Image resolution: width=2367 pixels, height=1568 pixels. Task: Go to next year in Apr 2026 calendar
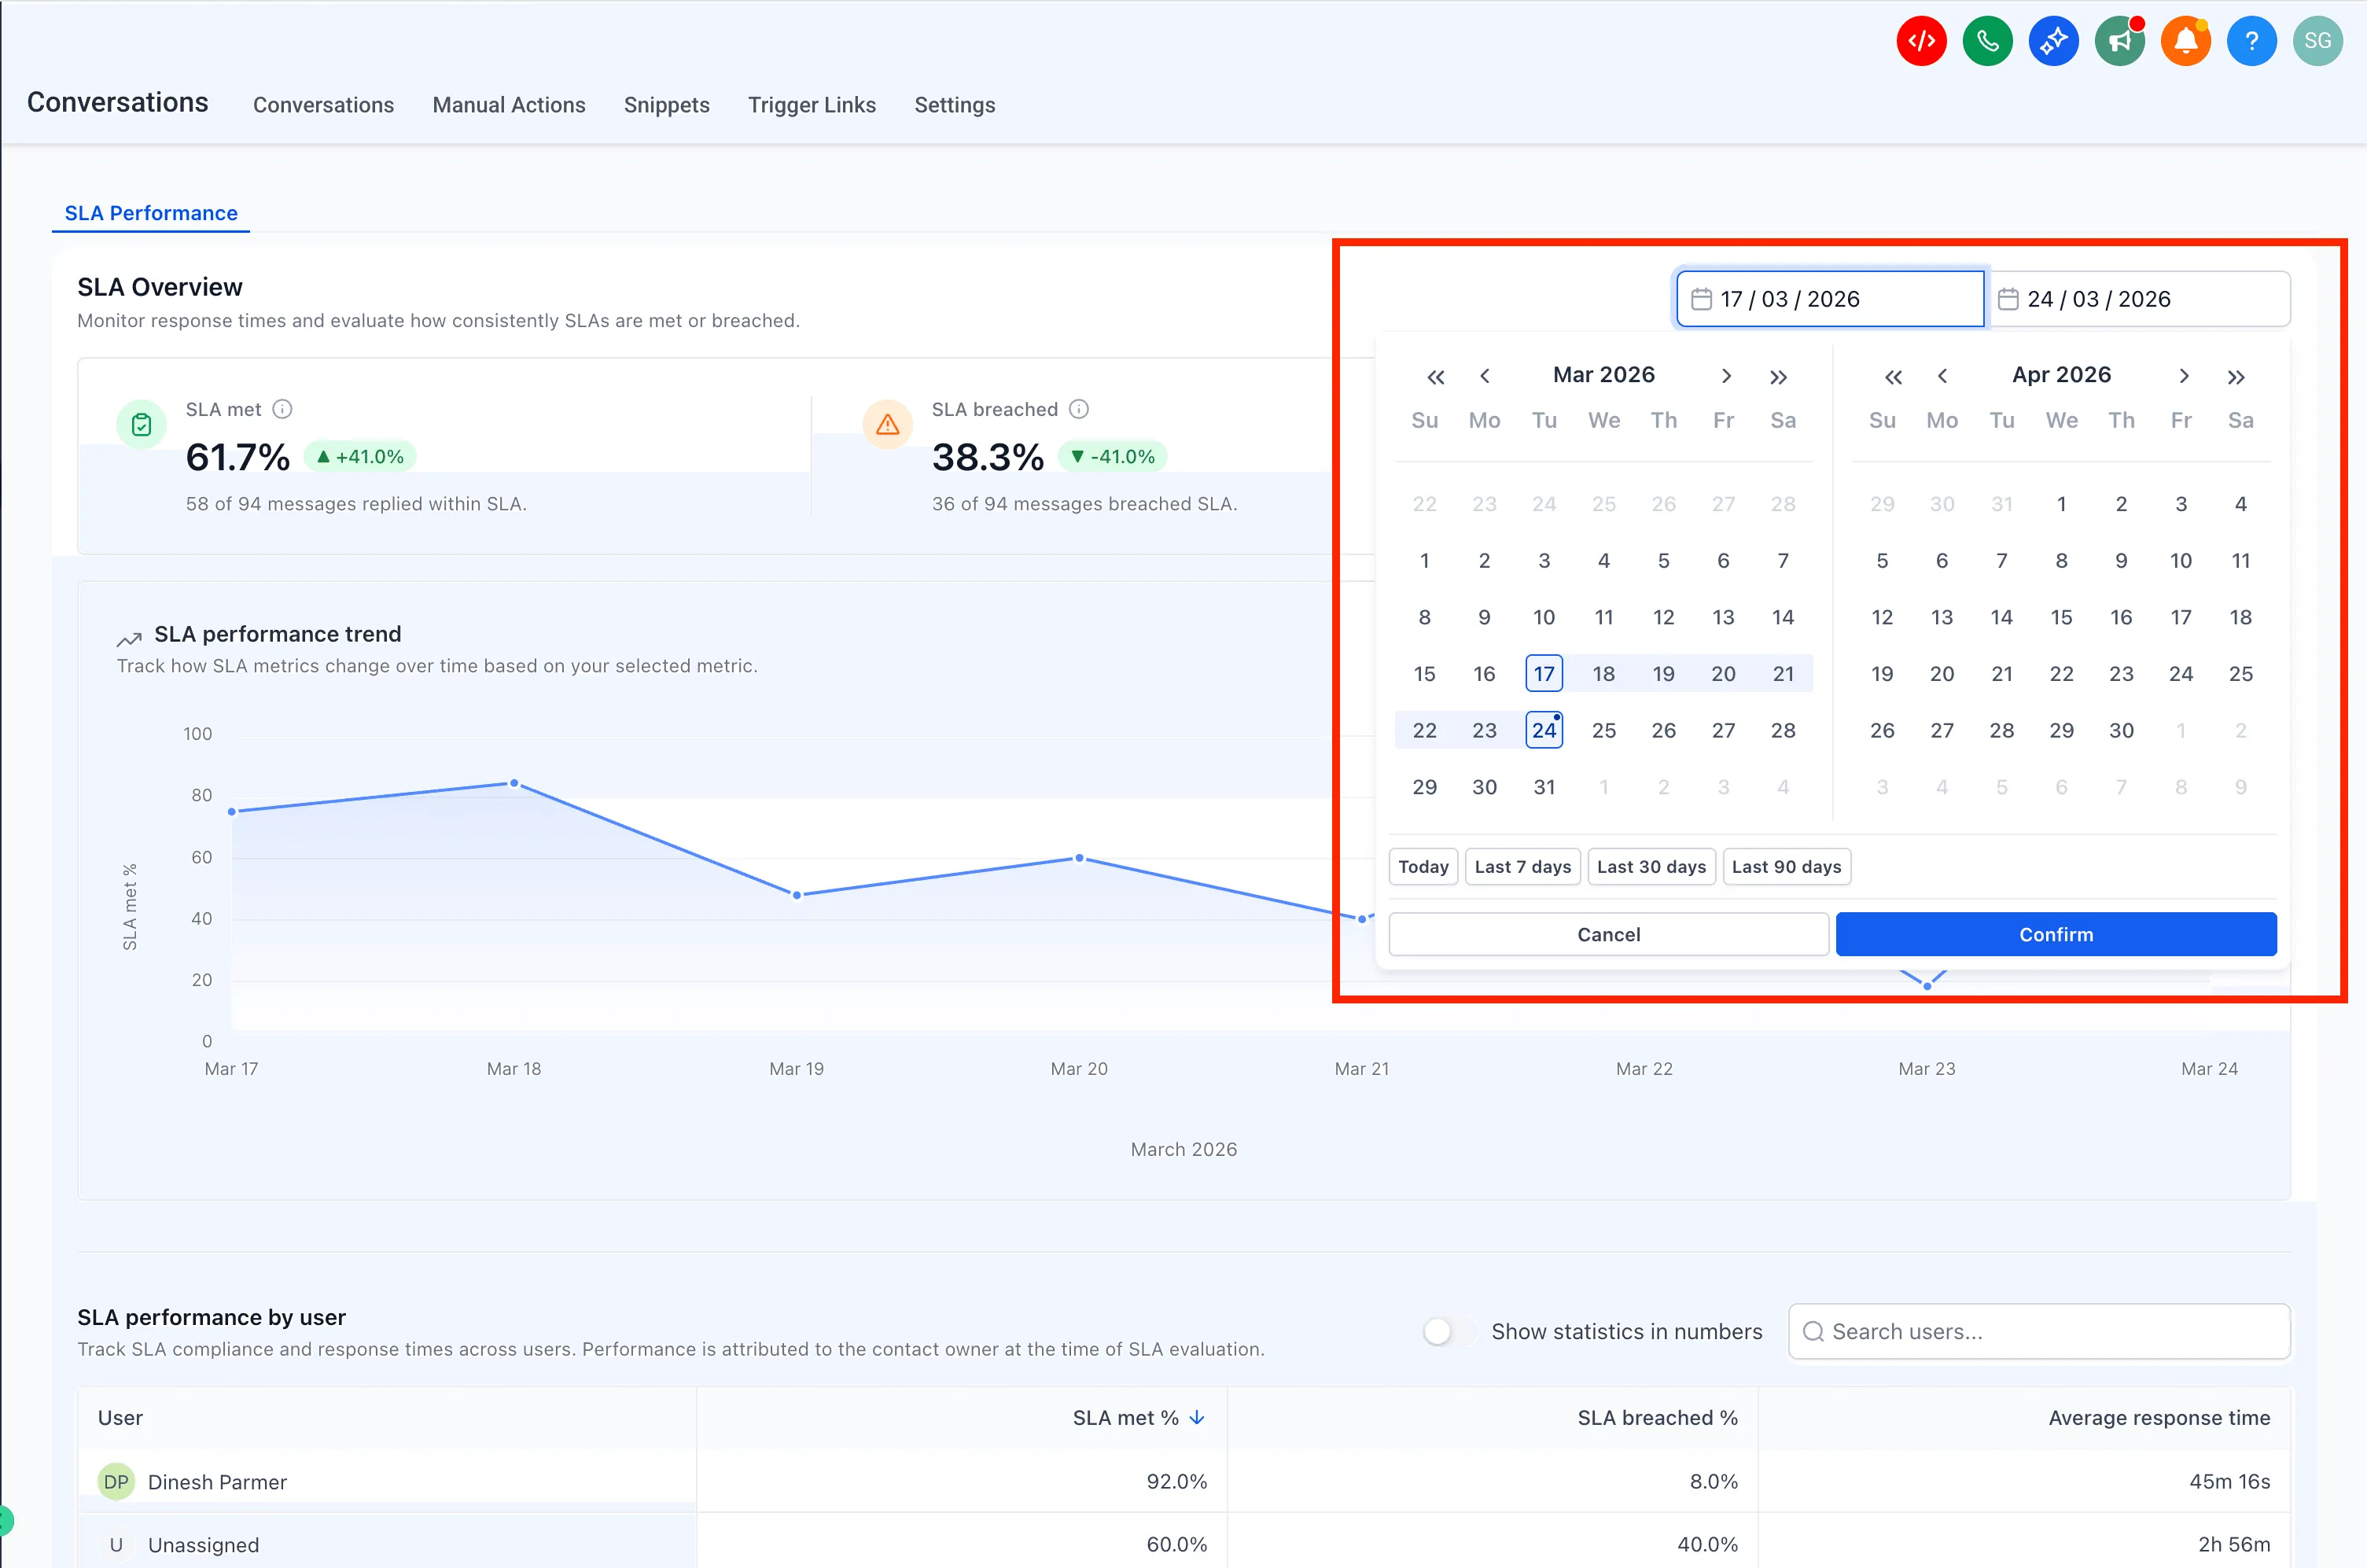pyautogui.click(x=2236, y=377)
